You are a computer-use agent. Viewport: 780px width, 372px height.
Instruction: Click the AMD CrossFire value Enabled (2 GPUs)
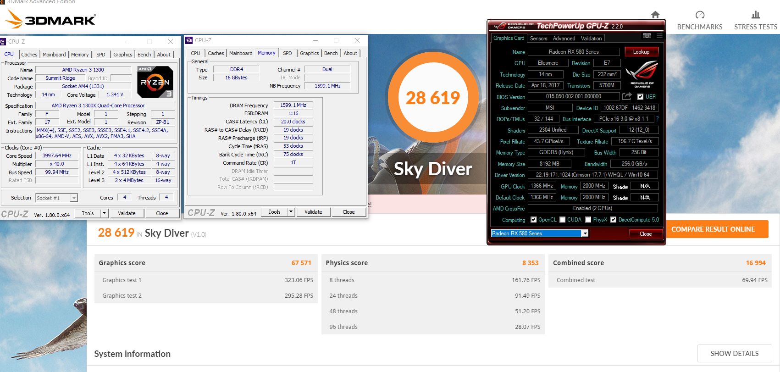tap(593, 208)
